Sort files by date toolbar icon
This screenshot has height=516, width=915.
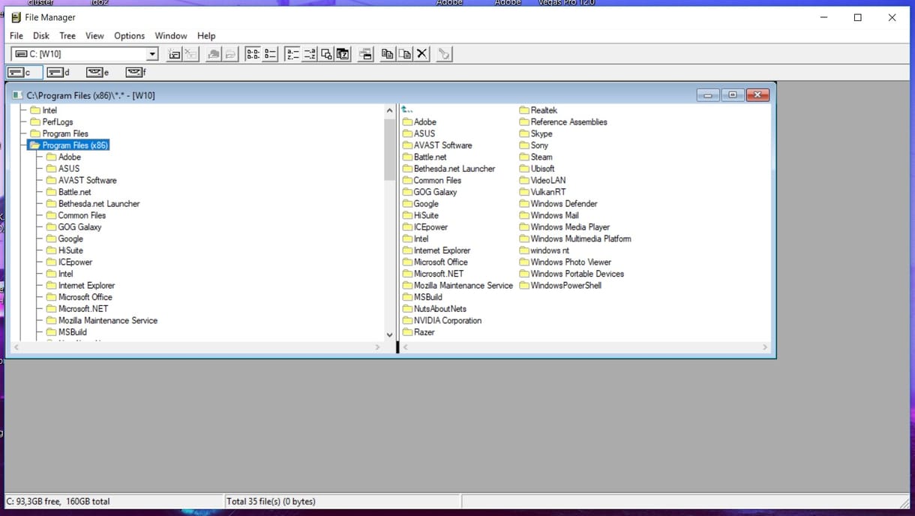click(343, 54)
